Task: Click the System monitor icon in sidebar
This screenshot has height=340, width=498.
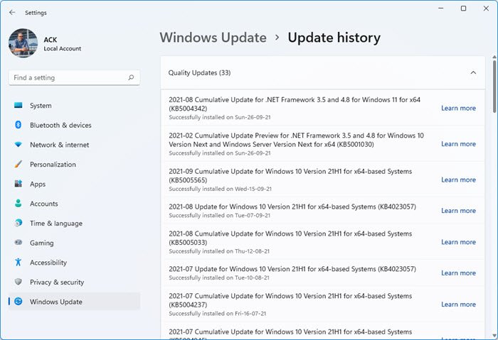Action: (x=18, y=106)
